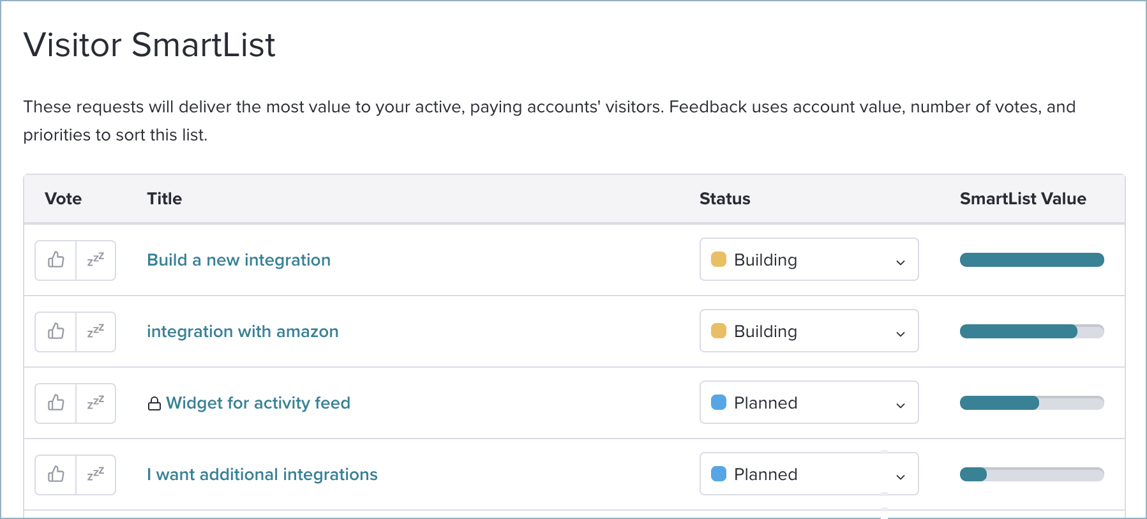Click SmartList Value bar for 'Widget for activity feed'
The height and width of the screenshot is (519, 1147).
[1031, 403]
